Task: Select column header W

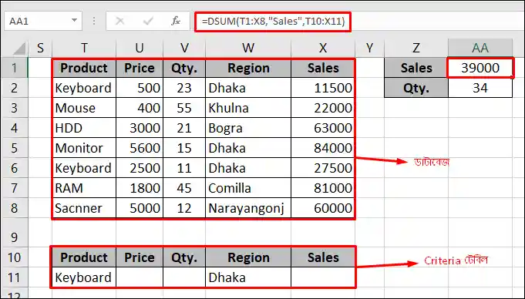Action: click(248, 48)
